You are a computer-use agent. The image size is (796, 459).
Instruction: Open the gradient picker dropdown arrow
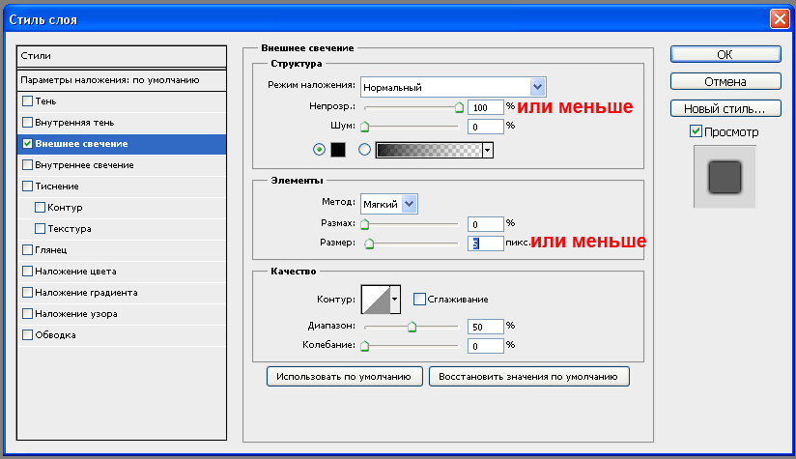tap(488, 150)
